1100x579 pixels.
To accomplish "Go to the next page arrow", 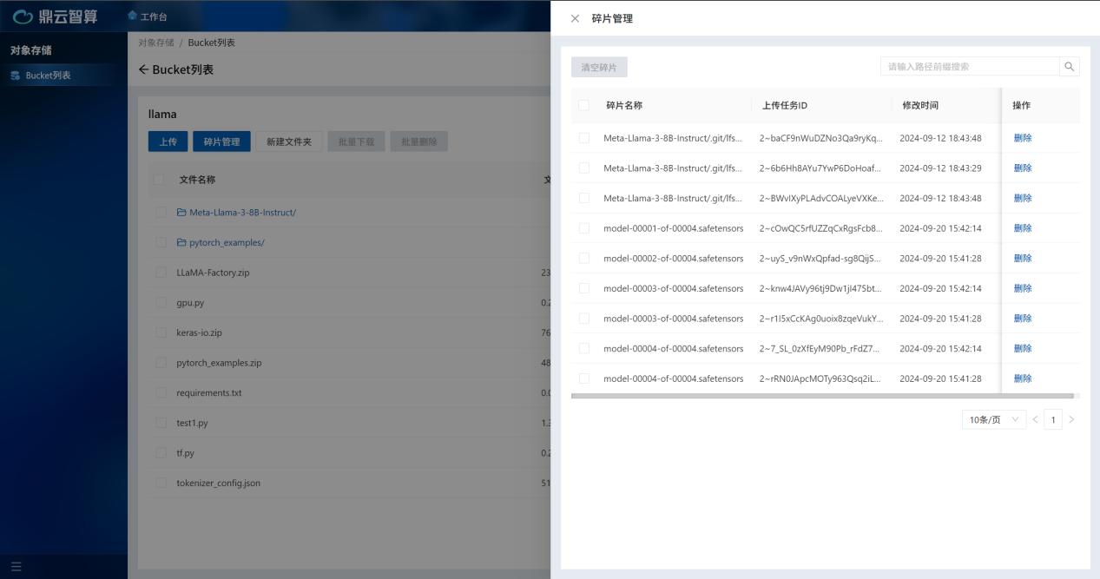I will tap(1071, 420).
